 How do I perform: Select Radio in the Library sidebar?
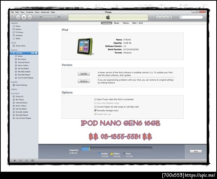coord(18,38)
